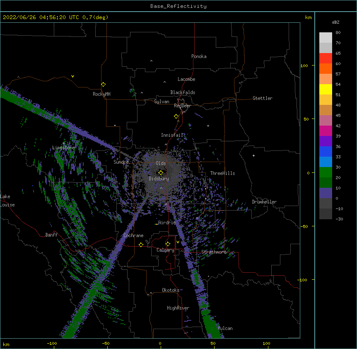Click the Limestone label
357x349 pixels.
(x=63, y=148)
